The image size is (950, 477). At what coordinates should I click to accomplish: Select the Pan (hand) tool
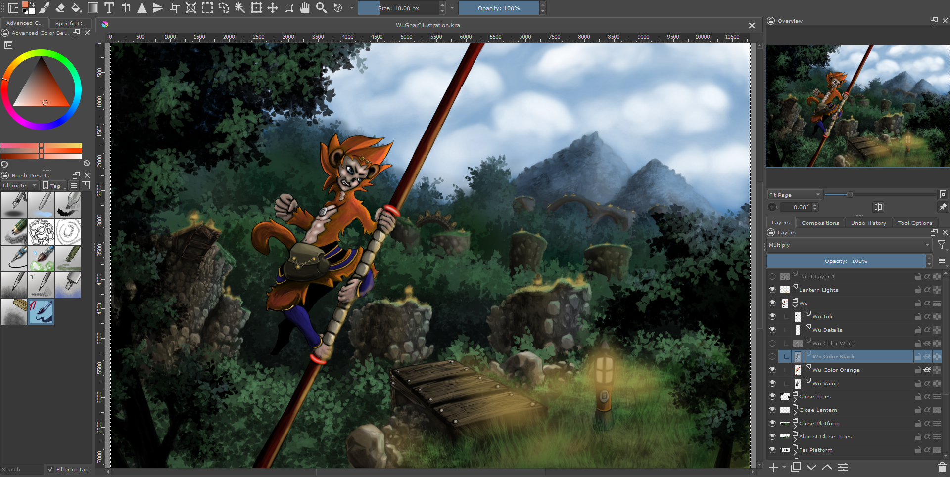(305, 8)
